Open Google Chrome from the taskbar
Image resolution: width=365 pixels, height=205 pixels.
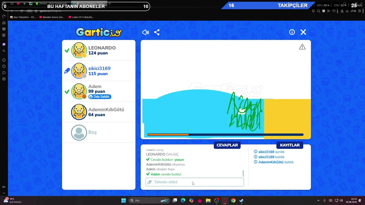pos(233,200)
